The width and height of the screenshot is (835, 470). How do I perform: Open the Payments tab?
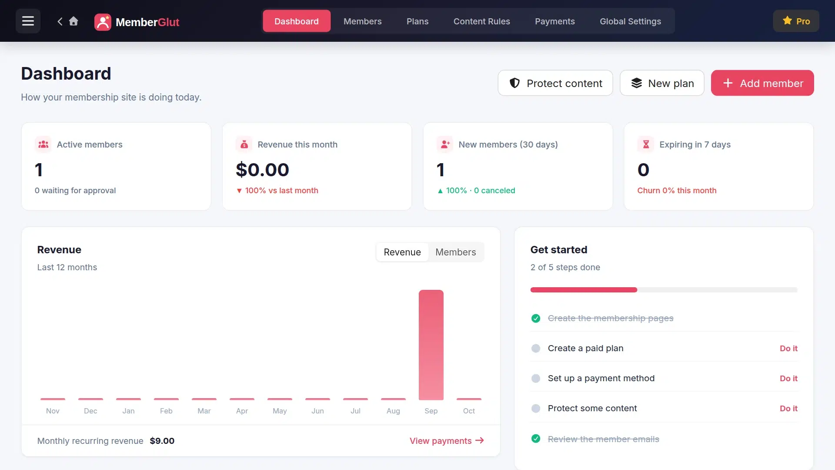[554, 21]
